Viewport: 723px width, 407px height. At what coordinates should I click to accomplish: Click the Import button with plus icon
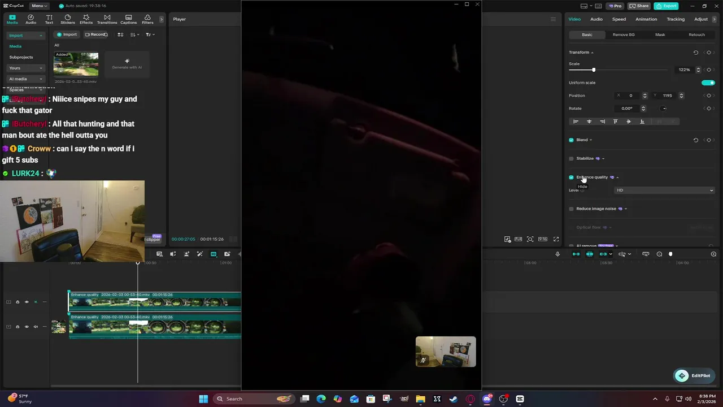click(67, 34)
